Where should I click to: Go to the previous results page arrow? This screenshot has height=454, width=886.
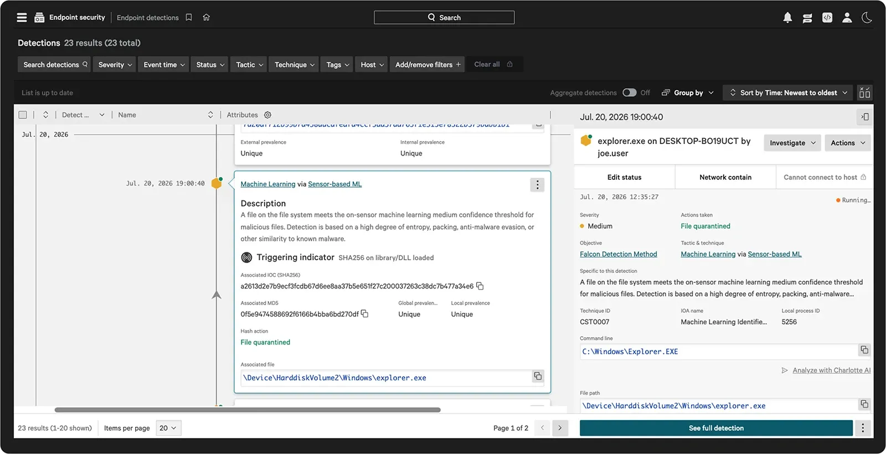coord(542,428)
